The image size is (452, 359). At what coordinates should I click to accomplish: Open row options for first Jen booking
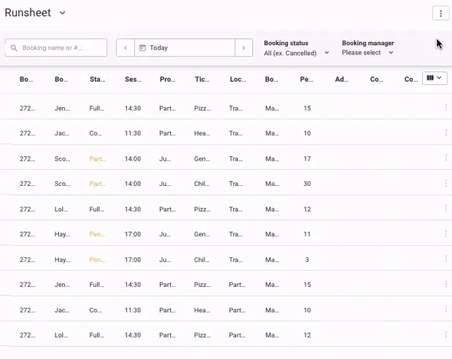point(446,107)
